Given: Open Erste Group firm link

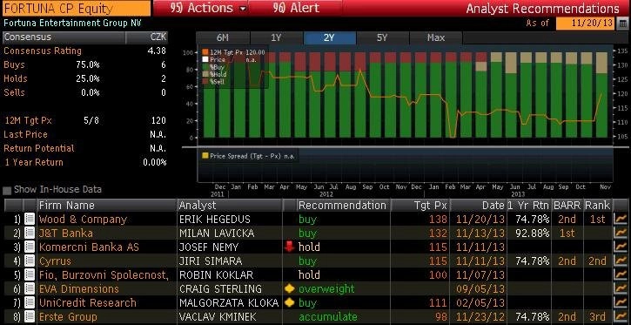Looking at the screenshot, I should pos(68,317).
